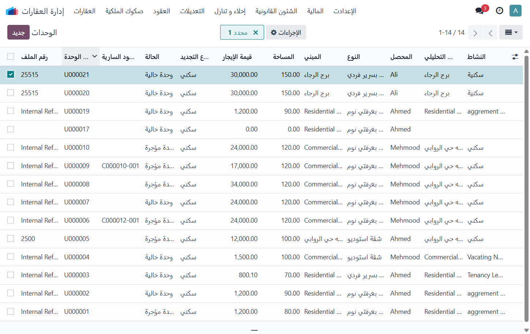Open the إخلاء و تنازل menu
Screen dimensions: 530x334
point(230,11)
